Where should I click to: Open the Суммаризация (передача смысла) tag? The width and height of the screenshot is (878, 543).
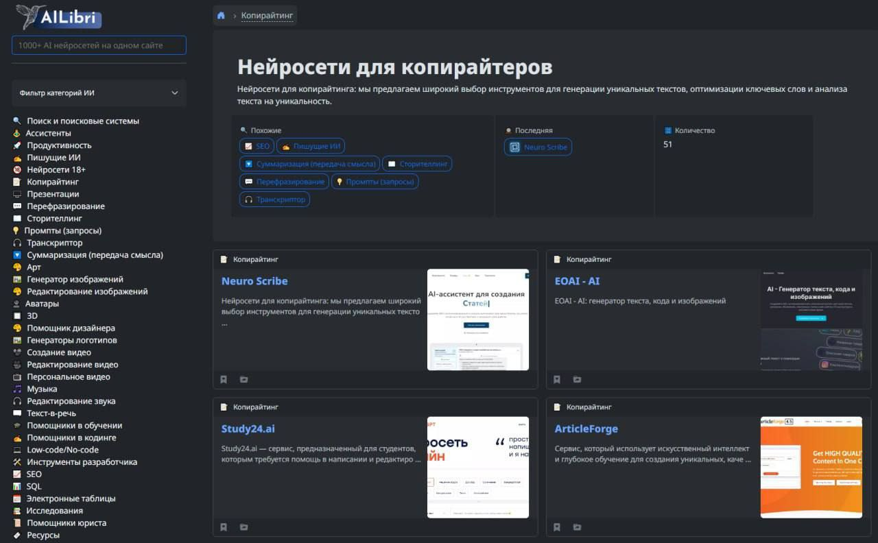309,164
